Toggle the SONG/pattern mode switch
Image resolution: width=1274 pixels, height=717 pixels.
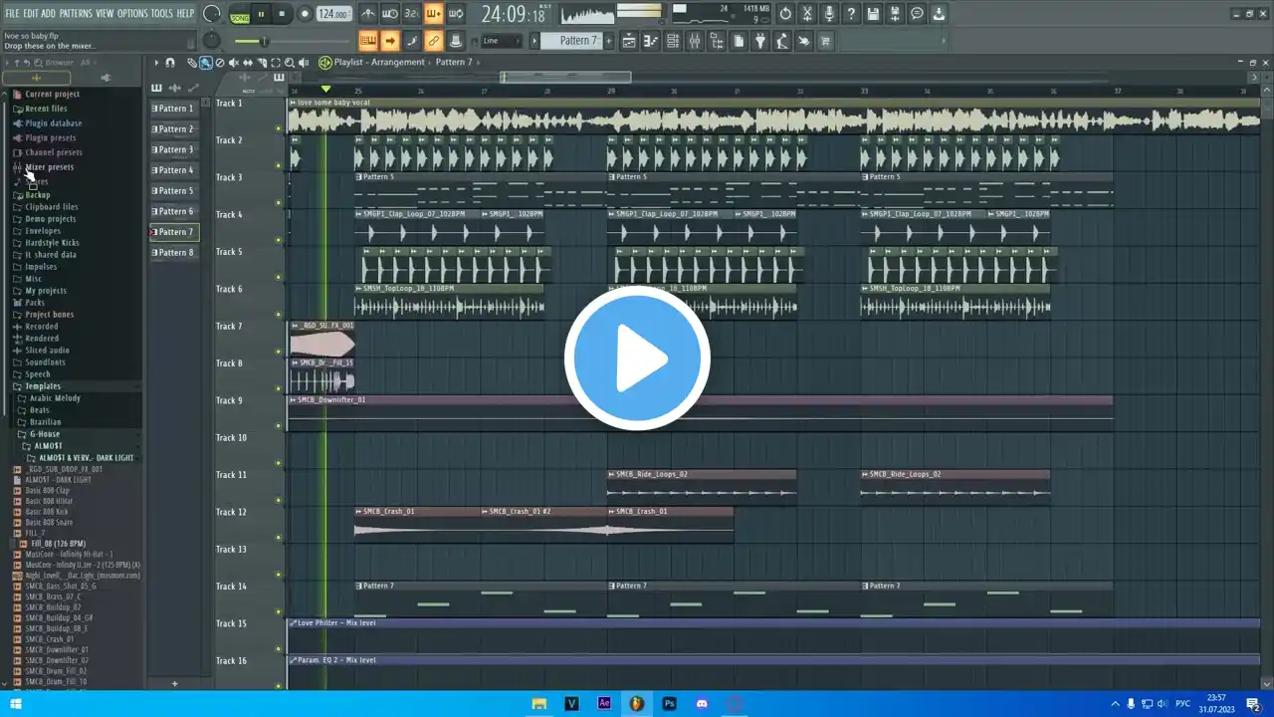point(240,14)
